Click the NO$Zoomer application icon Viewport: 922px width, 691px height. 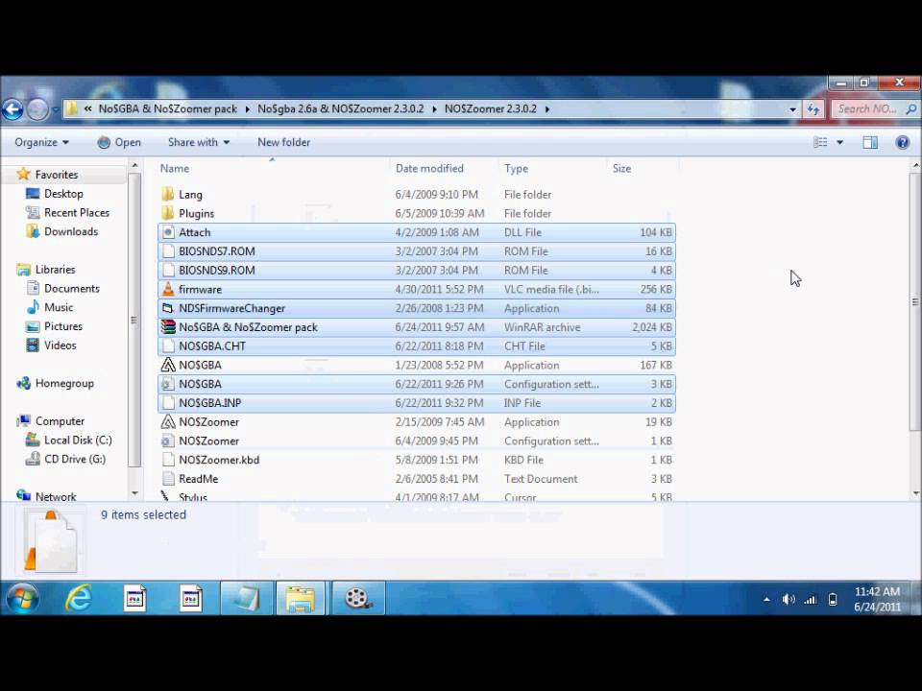(x=168, y=422)
